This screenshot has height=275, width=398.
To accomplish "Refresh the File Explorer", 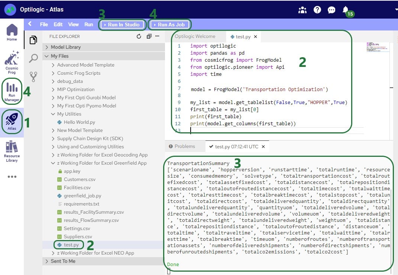I will pyautogui.click(x=139, y=36).
